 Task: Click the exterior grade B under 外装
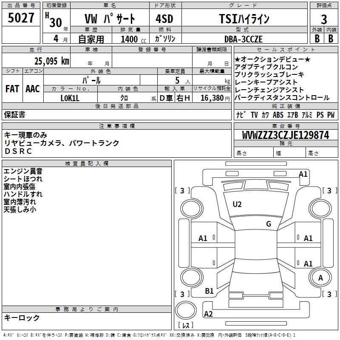coord(317,39)
